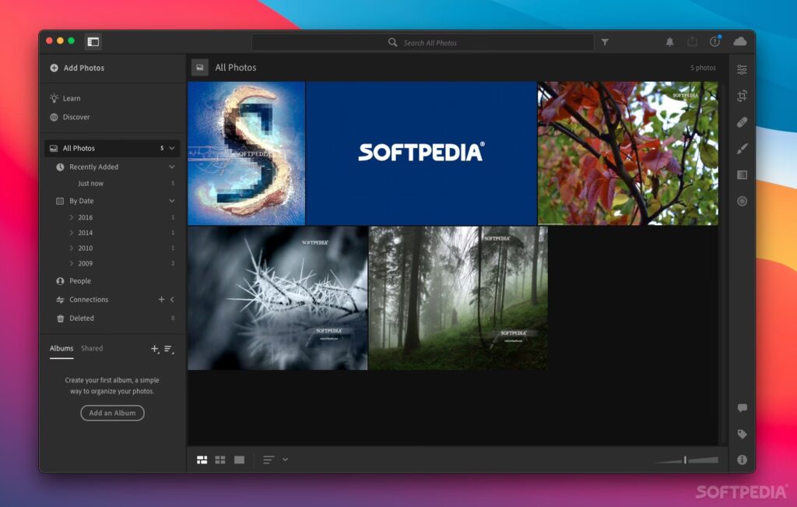Open the filter funnel icon

click(605, 43)
